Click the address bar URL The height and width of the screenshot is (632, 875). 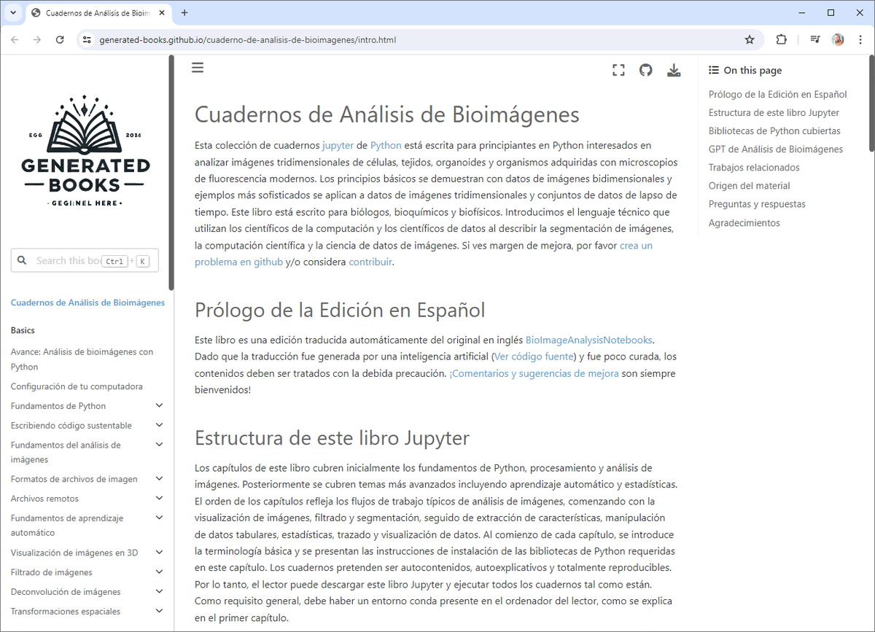click(x=248, y=39)
